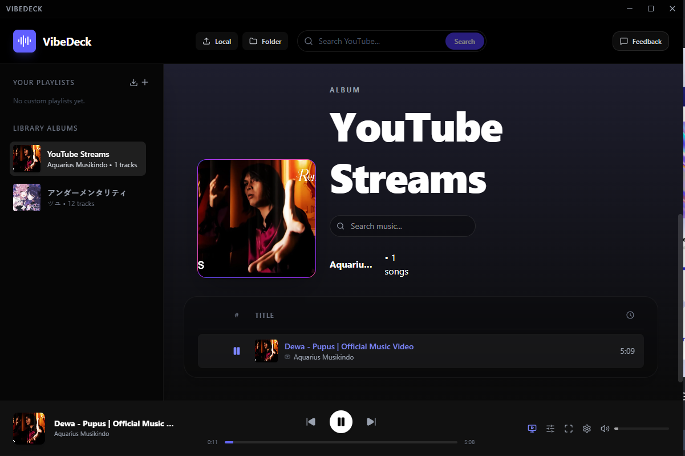Add a new playlist with plus icon
This screenshot has width=685, height=456.
pyautogui.click(x=145, y=82)
